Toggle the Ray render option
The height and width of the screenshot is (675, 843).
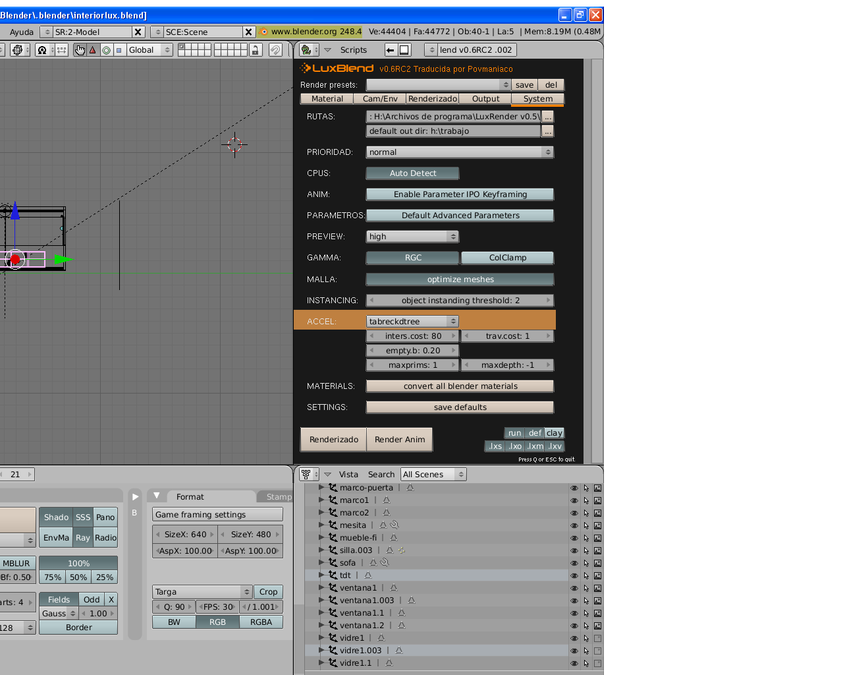pyautogui.click(x=83, y=538)
